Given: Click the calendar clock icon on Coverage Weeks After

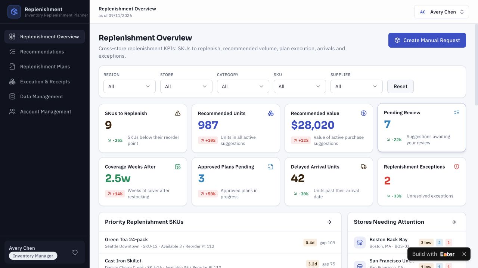Looking at the screenshot, I should (178, 167).
